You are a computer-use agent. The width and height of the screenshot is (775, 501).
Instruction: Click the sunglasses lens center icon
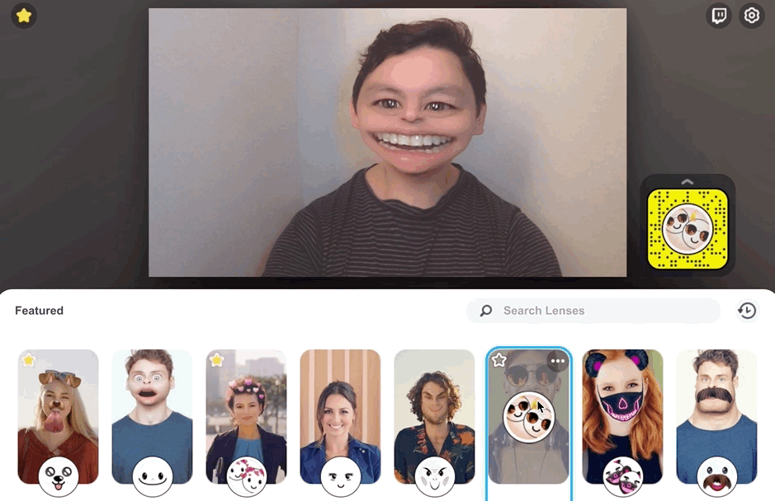click(529, 417)
